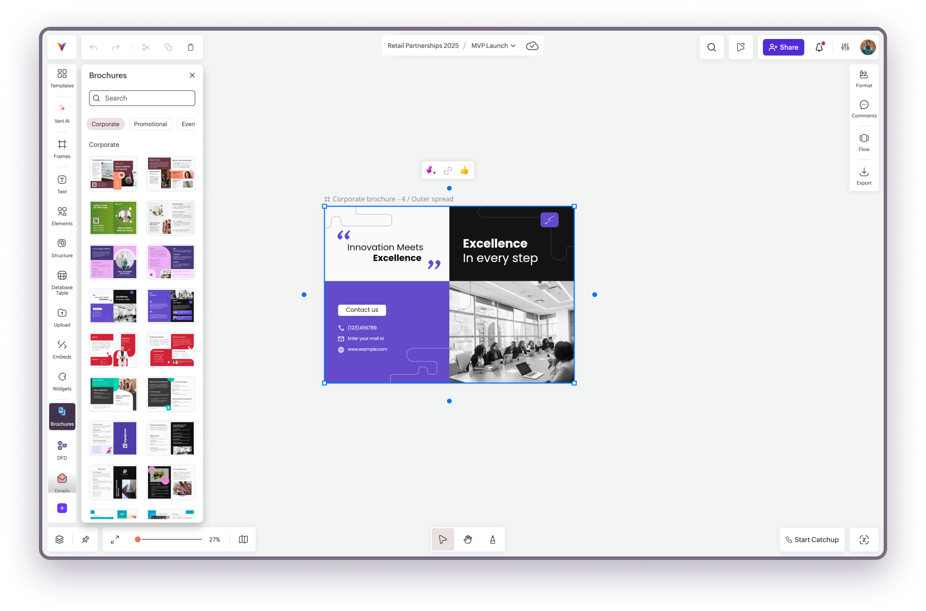Open the Embeds panel
The height and width of the screenshot is (611, 926).
(x=62, y=349)
